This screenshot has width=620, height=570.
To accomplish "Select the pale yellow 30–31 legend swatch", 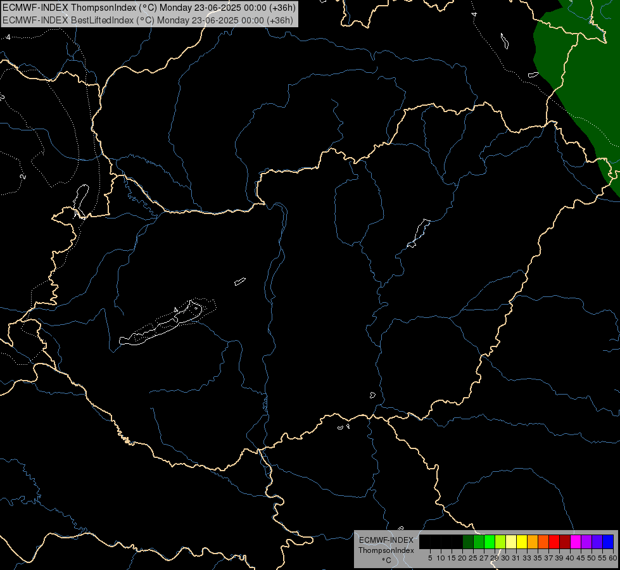I will pyautogui.click(x=511, y=541).
